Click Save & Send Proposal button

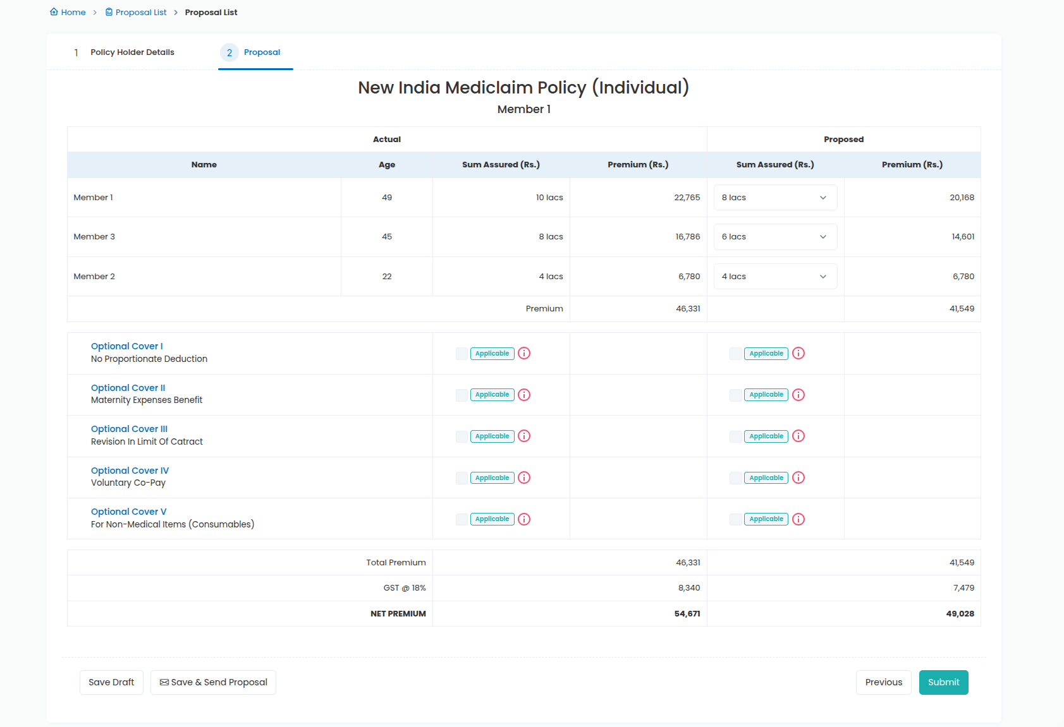tap(213, 682)
